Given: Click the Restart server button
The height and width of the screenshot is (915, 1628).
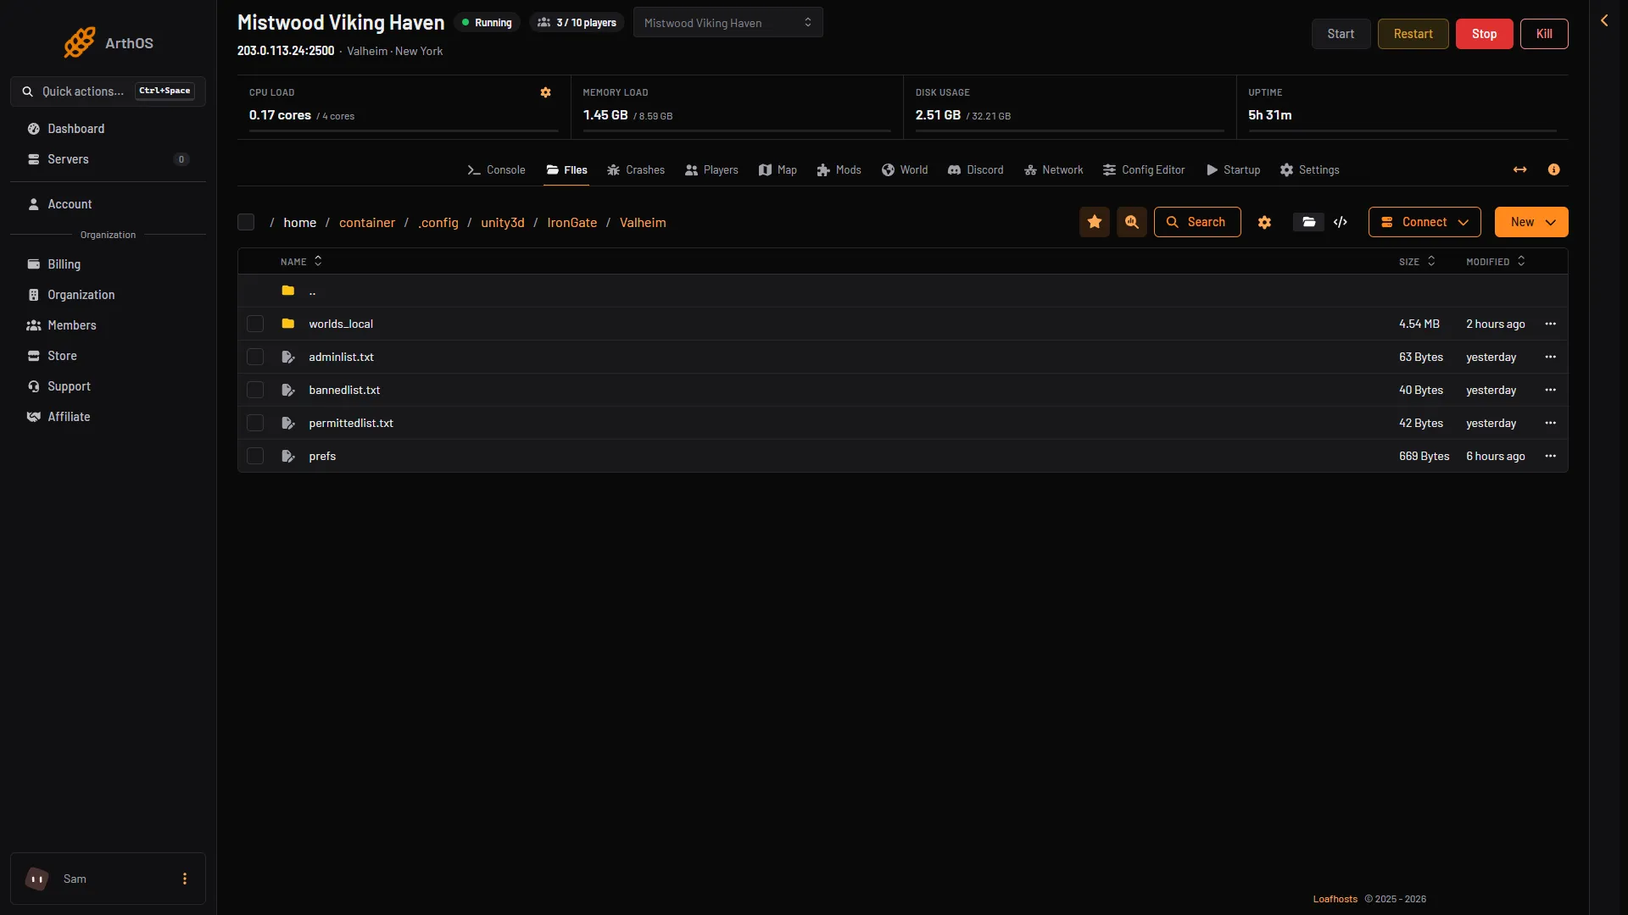Looking at the screenshot, I should [1413, 34].
